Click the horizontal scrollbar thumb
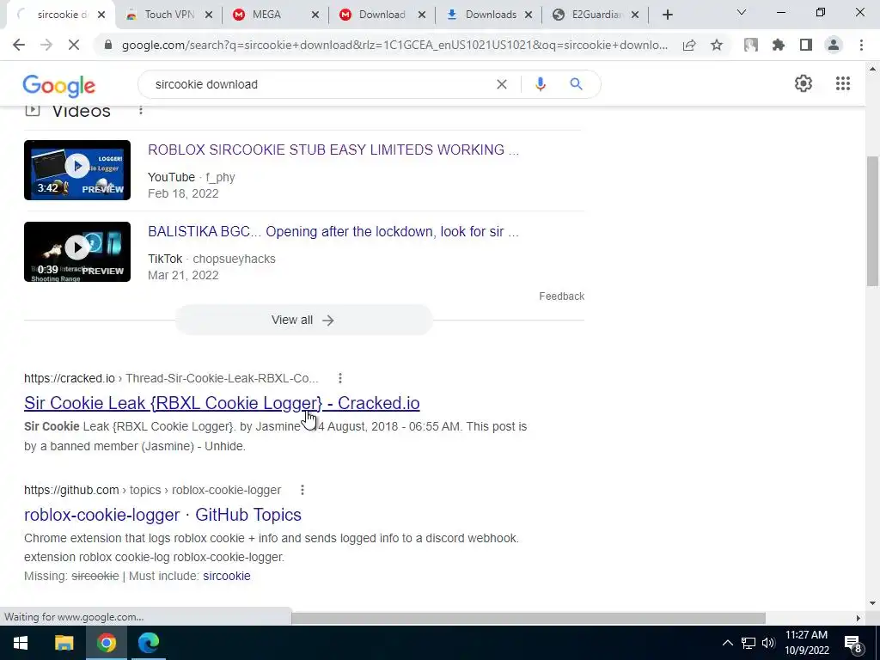880x660 pixels. point(529,618)
